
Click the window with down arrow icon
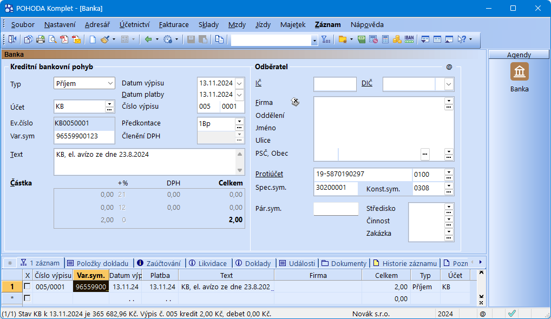425,39
